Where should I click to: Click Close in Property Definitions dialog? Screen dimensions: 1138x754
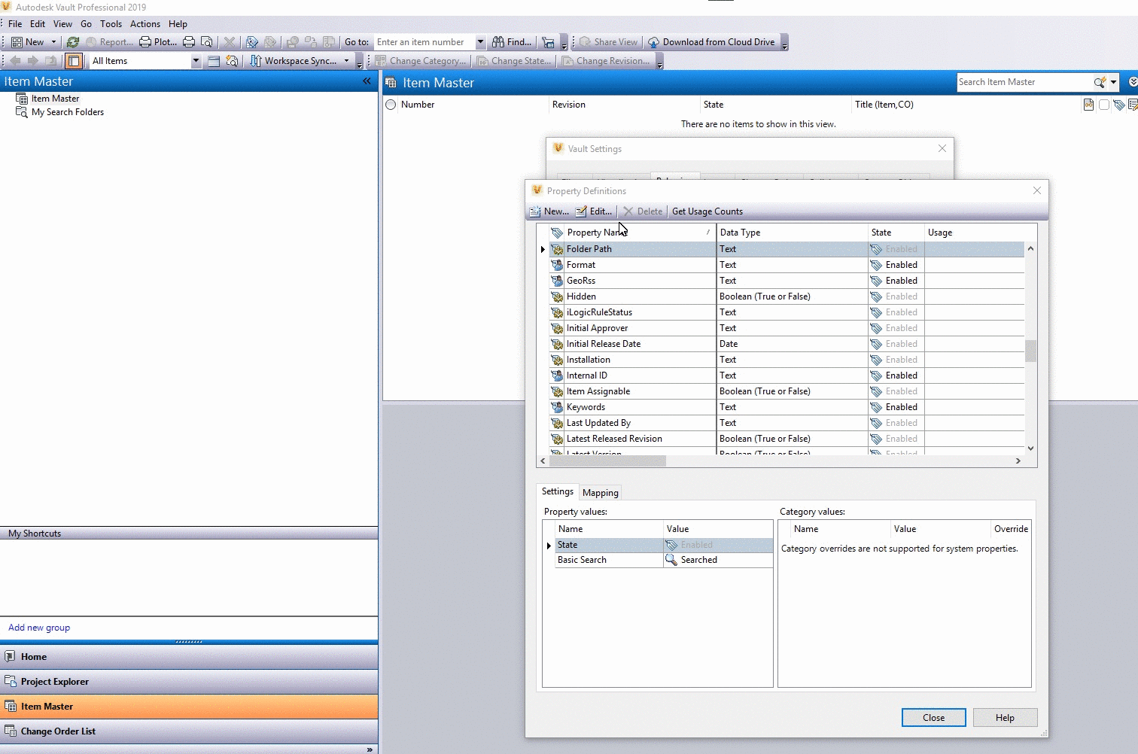pyautogui.click(x=933, y=718)
